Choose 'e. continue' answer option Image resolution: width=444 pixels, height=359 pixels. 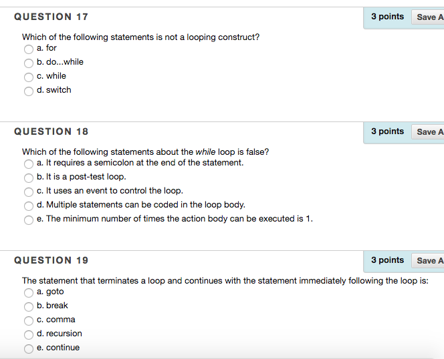coord(29,348)
